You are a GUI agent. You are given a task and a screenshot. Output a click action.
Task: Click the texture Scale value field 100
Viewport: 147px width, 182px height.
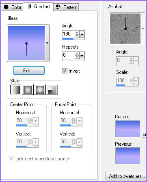point(123,80)
